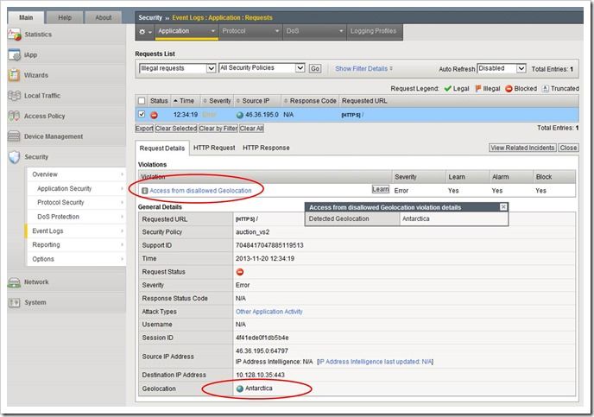Switch to the HTTP Request tab

[212, 148]
